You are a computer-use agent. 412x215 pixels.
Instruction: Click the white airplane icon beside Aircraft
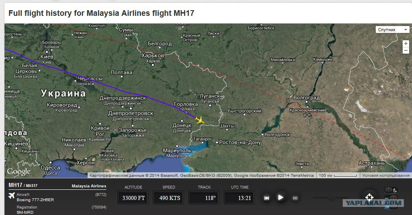tap(11, 195)
